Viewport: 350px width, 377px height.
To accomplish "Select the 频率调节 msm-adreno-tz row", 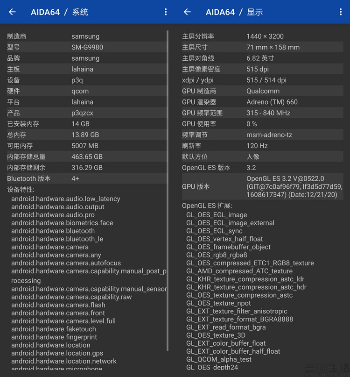I will pyautogui.click(x=263, y=135).
